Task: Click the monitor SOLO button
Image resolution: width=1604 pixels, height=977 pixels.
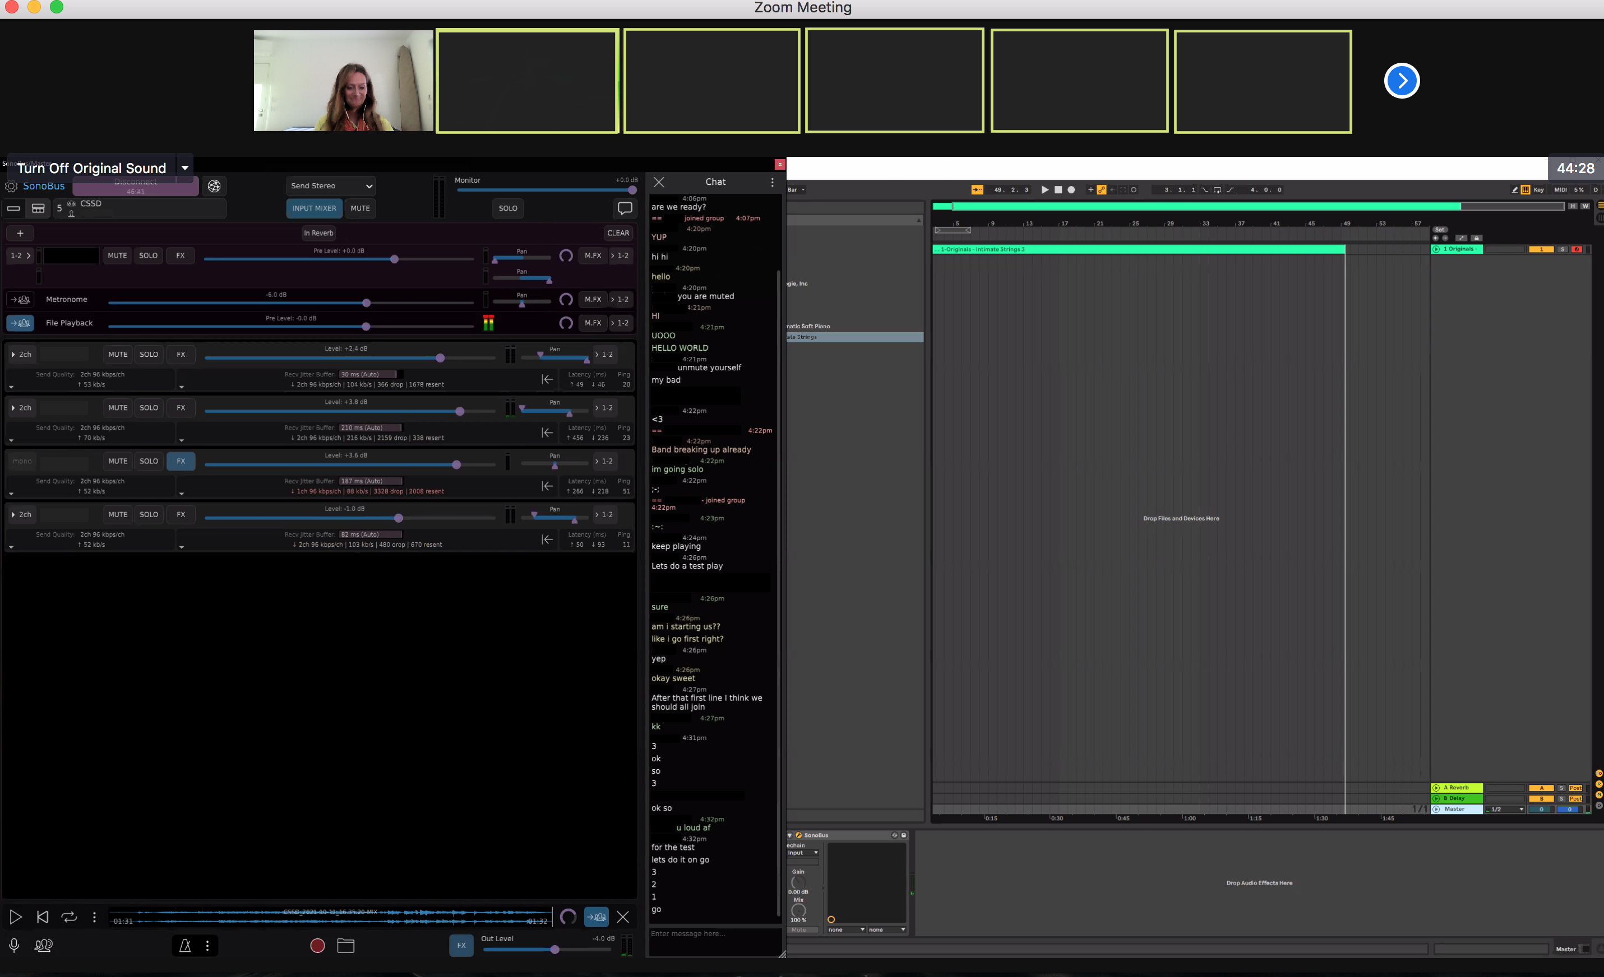Action: (508, 208)
